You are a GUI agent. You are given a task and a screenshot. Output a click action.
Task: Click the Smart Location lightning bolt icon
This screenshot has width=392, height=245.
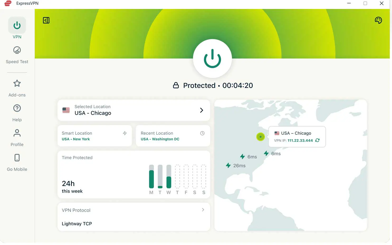tap(125, 133)
